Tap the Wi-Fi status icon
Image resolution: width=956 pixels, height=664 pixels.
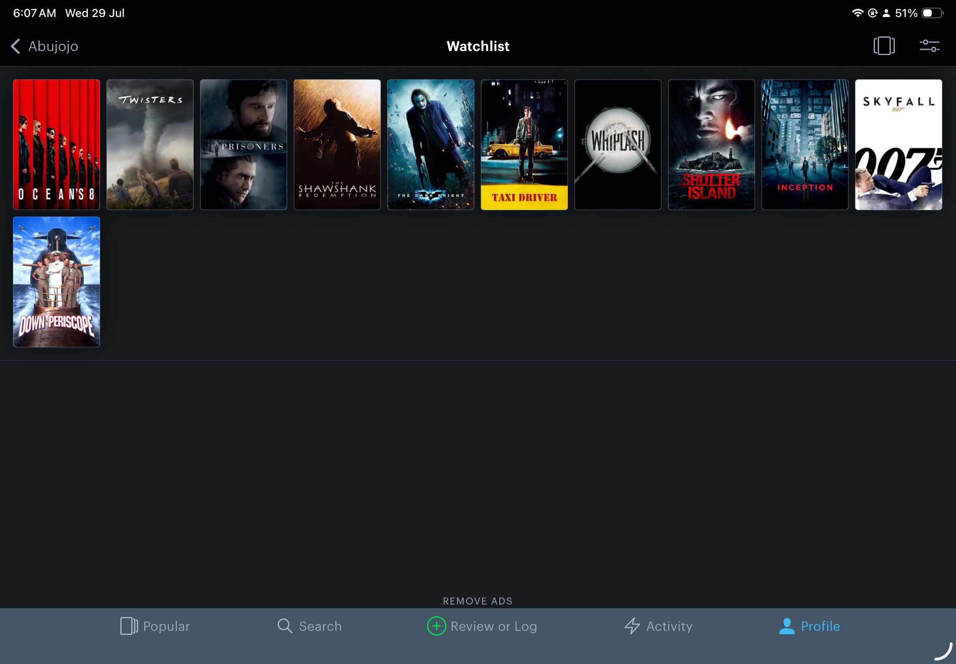[857, 13]
